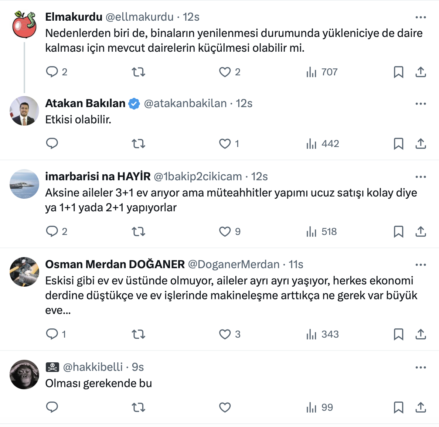Screen dimensions: 439x427
Task: Repost Osman Merdan DOĞANER's tweet
Action: pyautogui.click(x=139, y=334)
